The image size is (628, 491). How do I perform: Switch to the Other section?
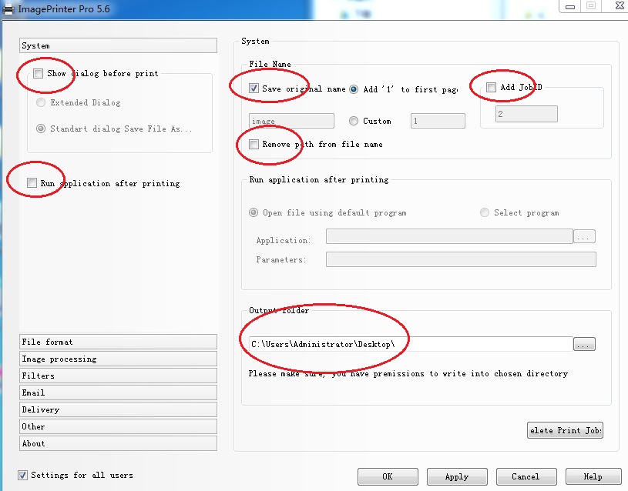coord(118,426)
